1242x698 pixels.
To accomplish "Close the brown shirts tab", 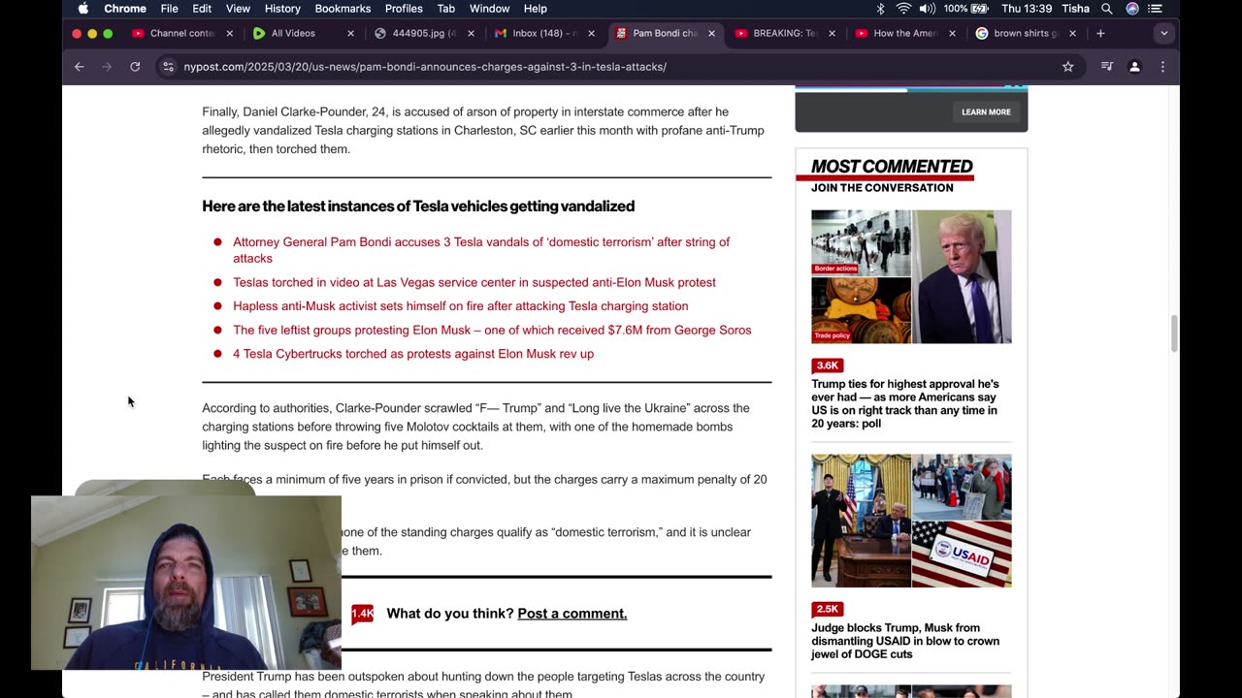I will pos(1072,33).
